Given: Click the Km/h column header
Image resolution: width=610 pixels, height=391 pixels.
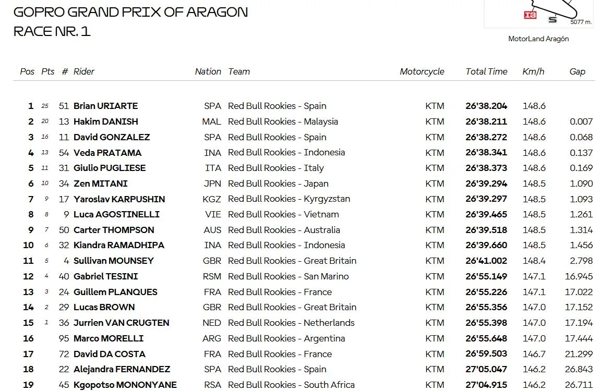Looking at the screenshot, I should 533,71.
